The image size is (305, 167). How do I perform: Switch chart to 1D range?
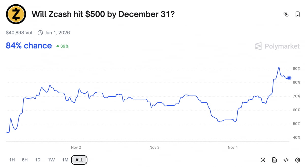pyautogui.click(x=38, y=160)
